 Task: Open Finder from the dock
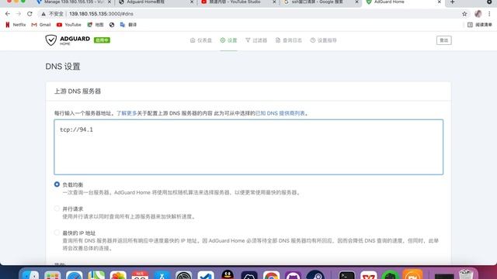tap(30, 274)
